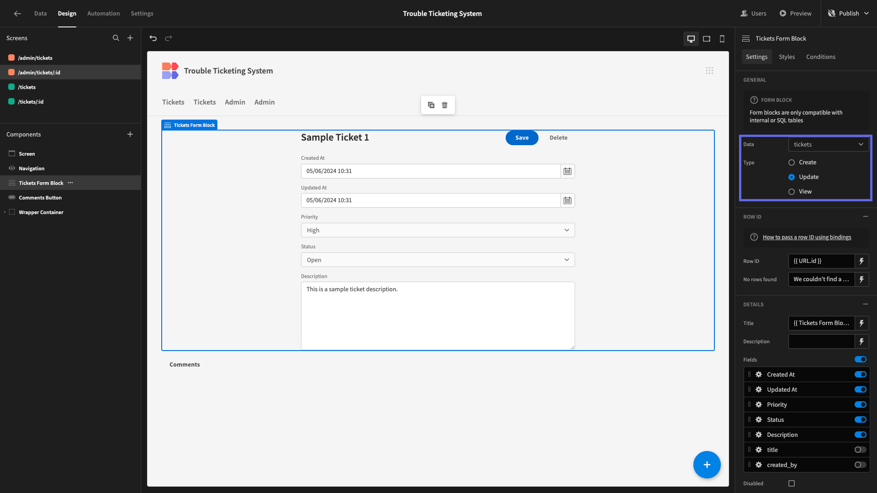Open Created At calendar picker
Viewport: 877px width, 493px height.
point(567,171)
